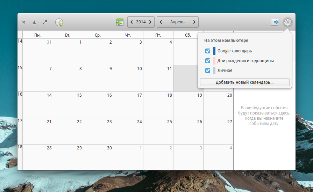Click the add new event clock icon
The height and width of the screenshot is (192, 313).
(59, 22)
